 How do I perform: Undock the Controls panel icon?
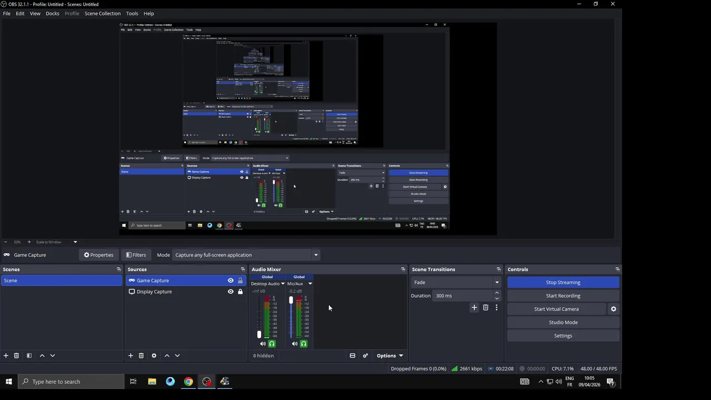617,269
